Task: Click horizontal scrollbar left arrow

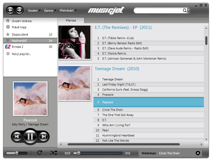Action: [x=61, y=144]
